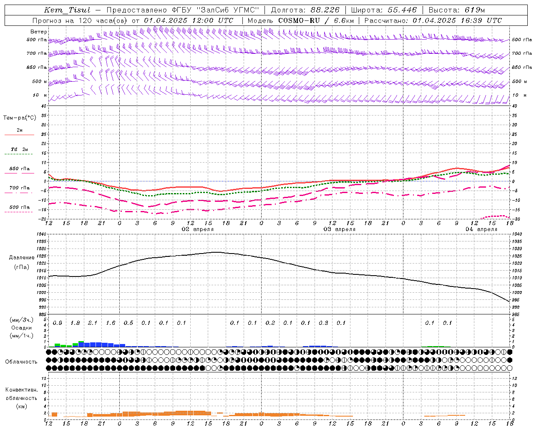Click the 'Высота: 619м' value

click(x=457, y=10)
